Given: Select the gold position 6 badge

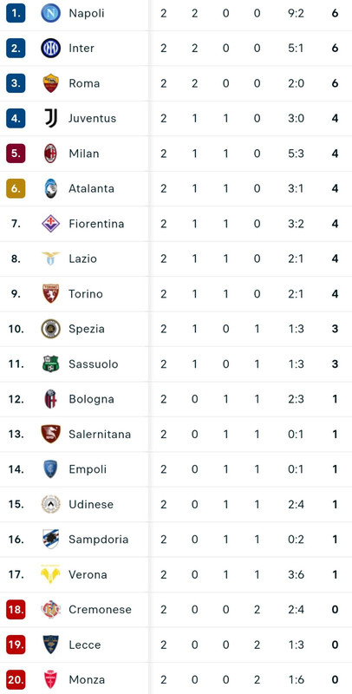Looking at the screenshot, I should coord(16,188).
